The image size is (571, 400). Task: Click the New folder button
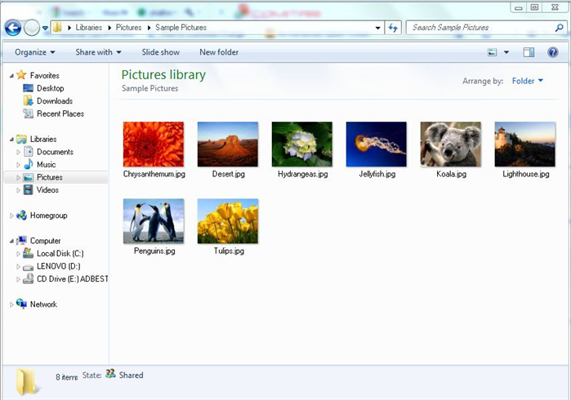(x=219, y=52)
